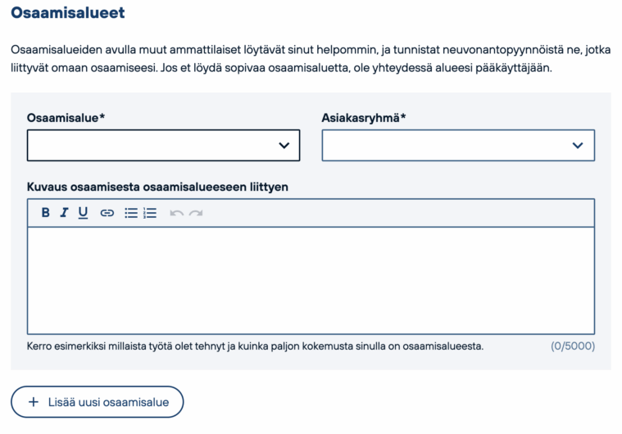Select the Osaamisalue* field label

[x=66, y=118]
